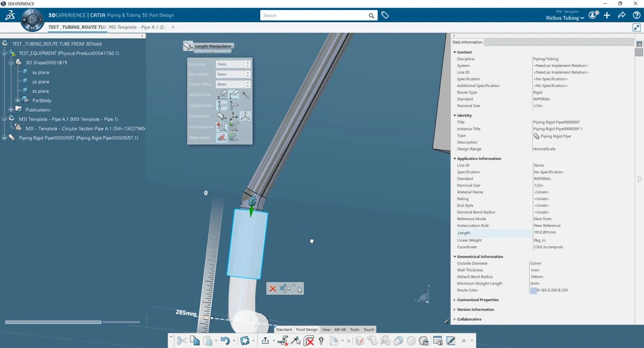
Task: Toggle the Slope mode green check option
Action: click(233, 137)
